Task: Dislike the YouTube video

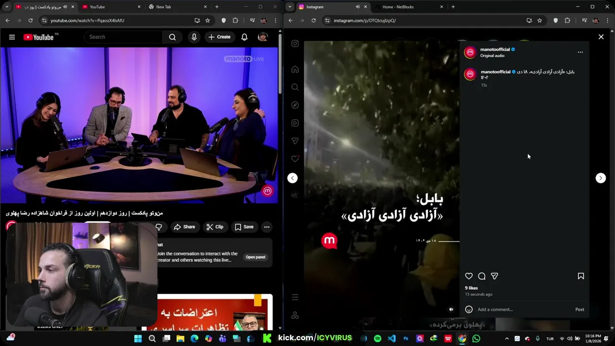Action: coord(159,227)
